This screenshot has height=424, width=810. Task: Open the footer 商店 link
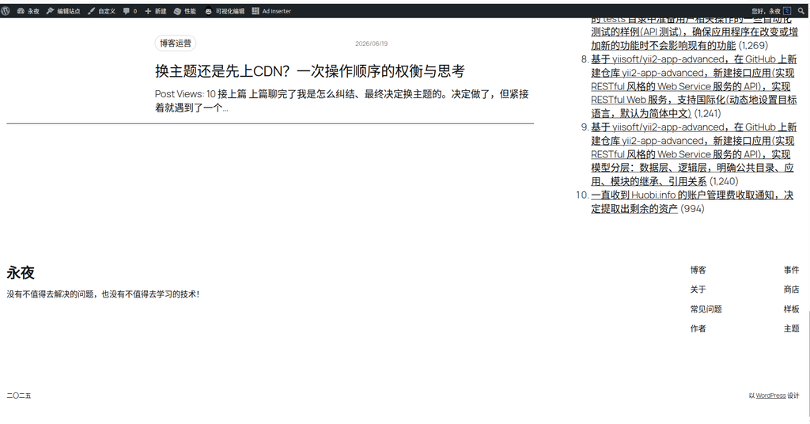tap(791, 290)
